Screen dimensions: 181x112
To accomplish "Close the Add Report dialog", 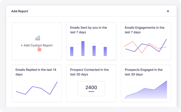I will pos(168,11).
